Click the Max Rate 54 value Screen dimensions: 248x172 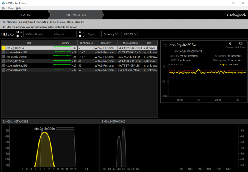pyautogui.click(x=181, y=64)
